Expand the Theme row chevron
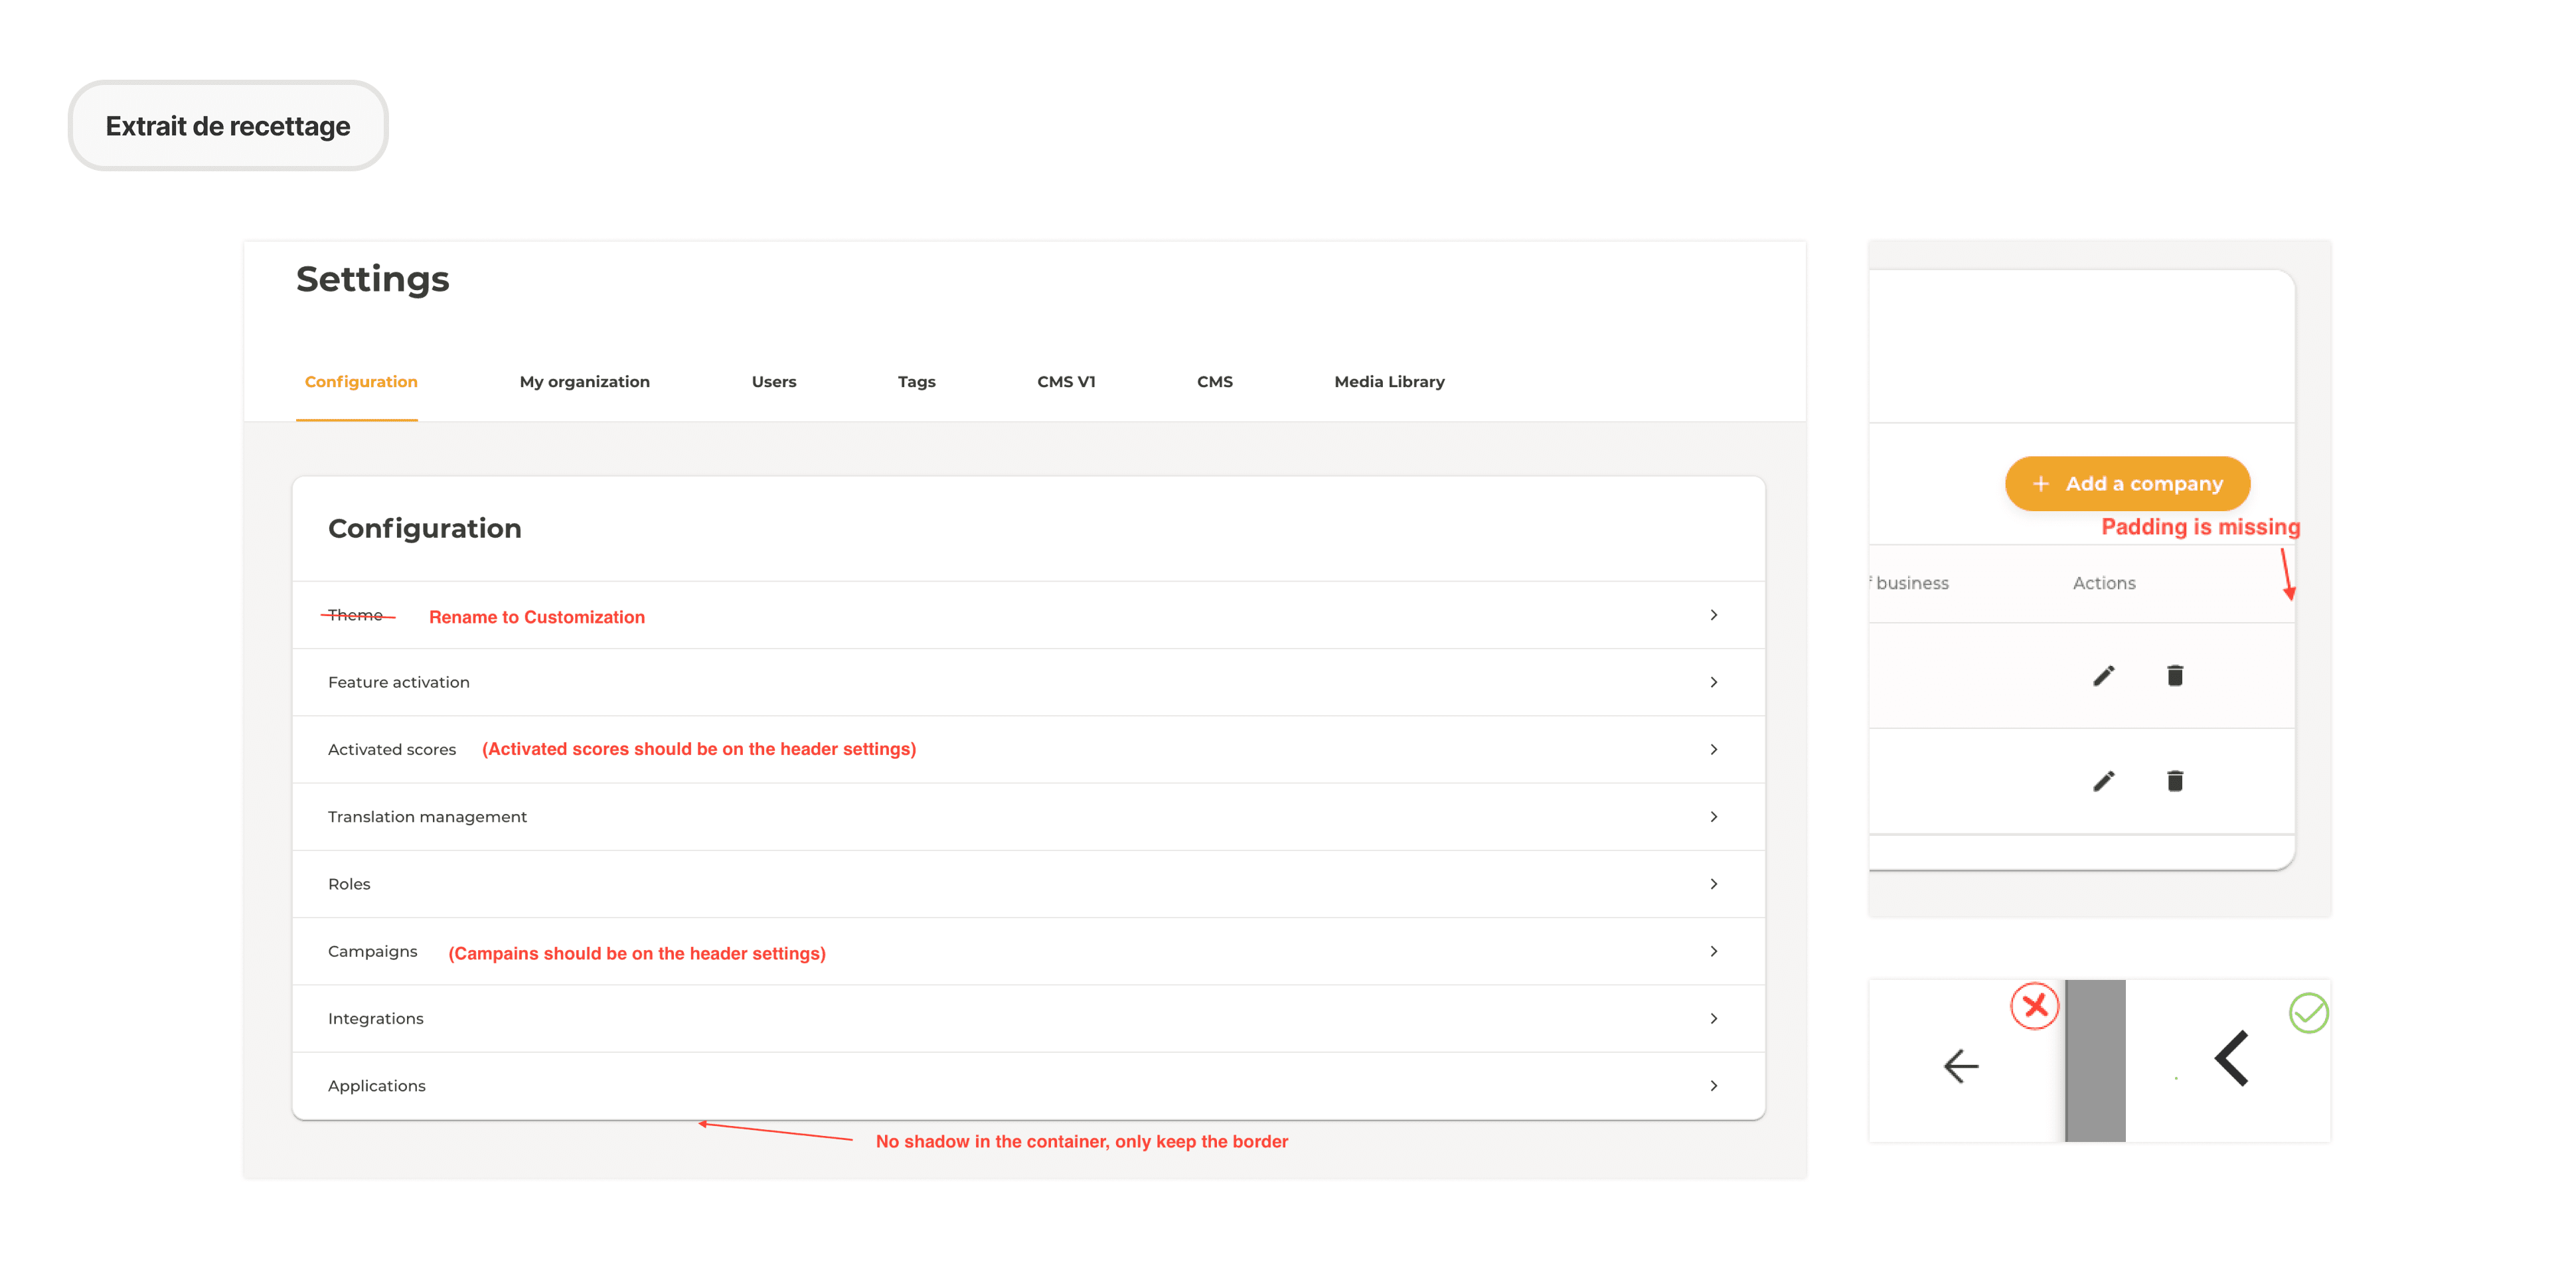Image resolution: width=2576 pixels, height=1288 pixels. click(1713, 615)
